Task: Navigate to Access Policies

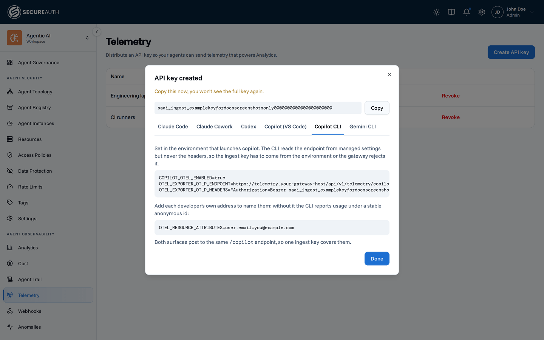Action: (x=48, y=155)
